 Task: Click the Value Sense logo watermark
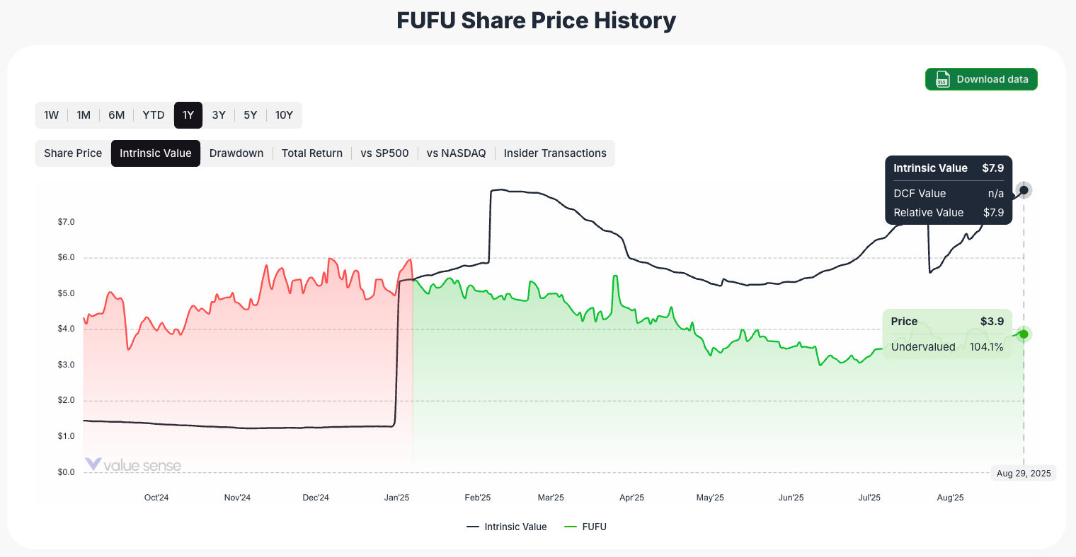(x=133, y=465)
